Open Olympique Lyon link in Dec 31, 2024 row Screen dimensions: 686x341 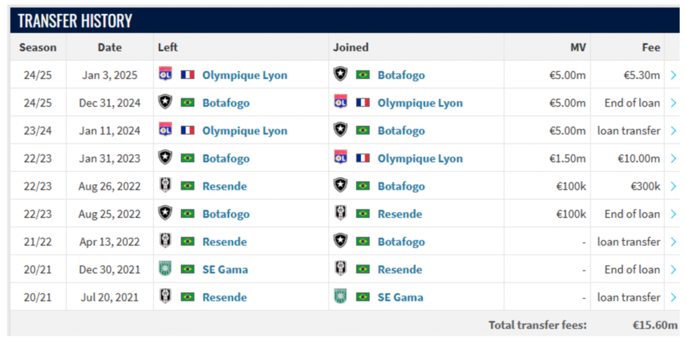point(420,103)
